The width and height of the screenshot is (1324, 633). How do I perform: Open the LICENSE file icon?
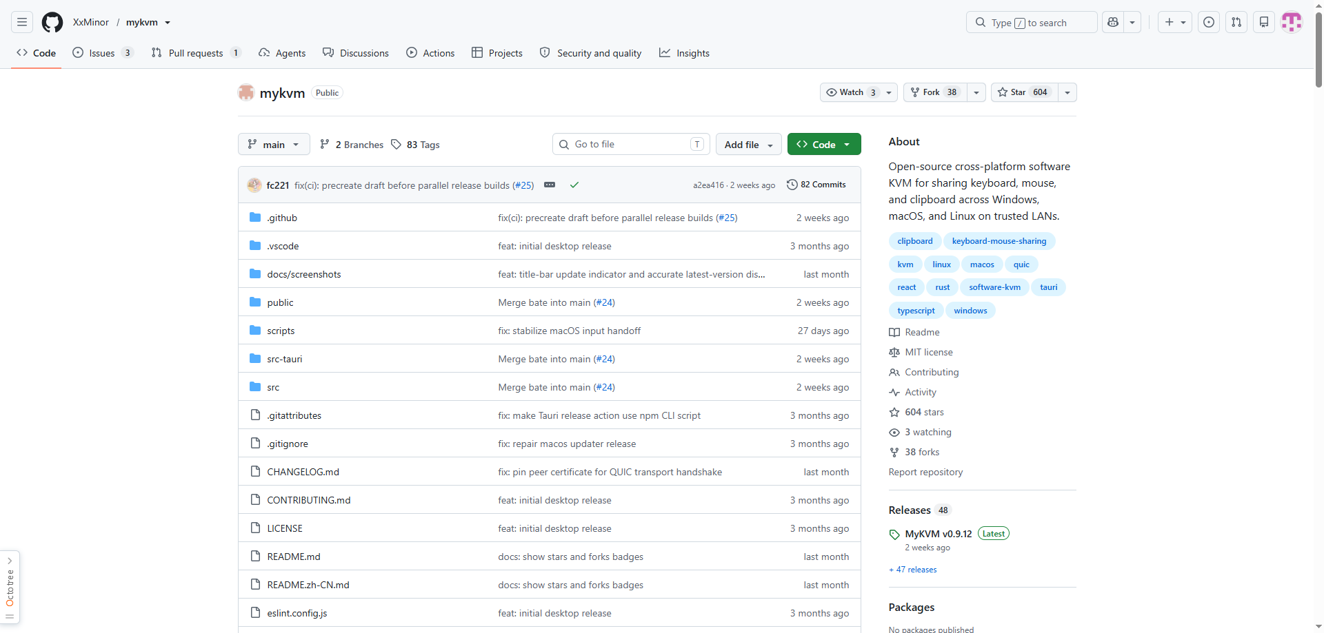(x=255, y=528)
